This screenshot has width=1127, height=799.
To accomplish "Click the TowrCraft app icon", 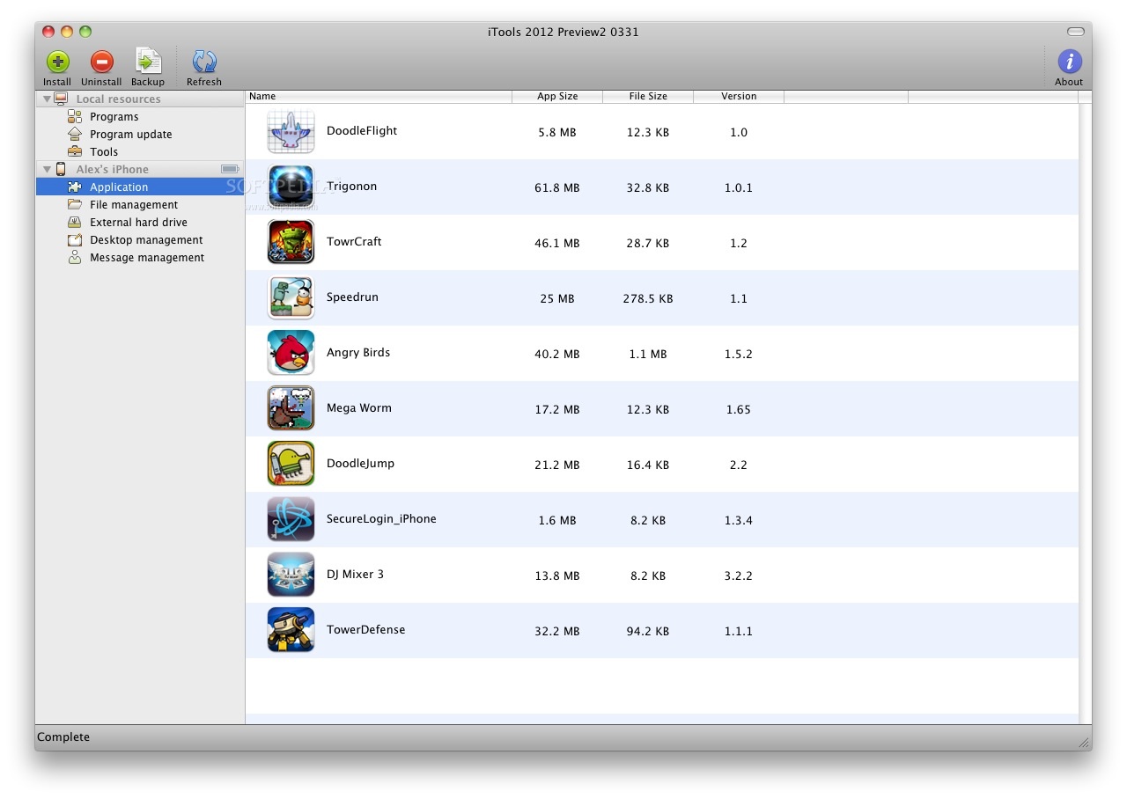I will coord(291,242).
